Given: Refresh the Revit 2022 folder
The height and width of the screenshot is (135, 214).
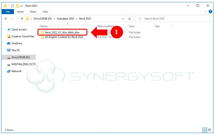Looking at the screenshot, I should click(x=130, y=19).
